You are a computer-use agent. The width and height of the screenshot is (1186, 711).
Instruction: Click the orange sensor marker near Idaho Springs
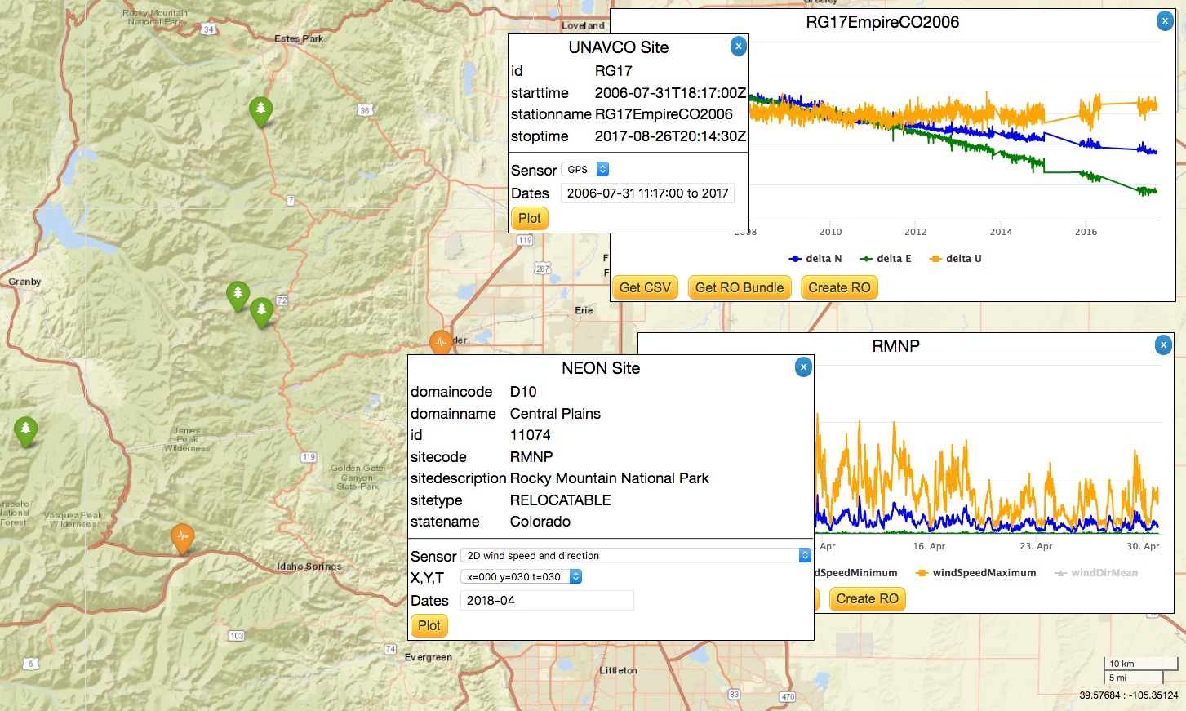point(182,538)
